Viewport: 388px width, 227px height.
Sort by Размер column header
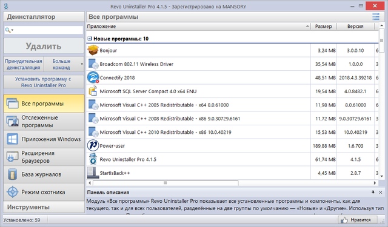[x=324, y=26]
